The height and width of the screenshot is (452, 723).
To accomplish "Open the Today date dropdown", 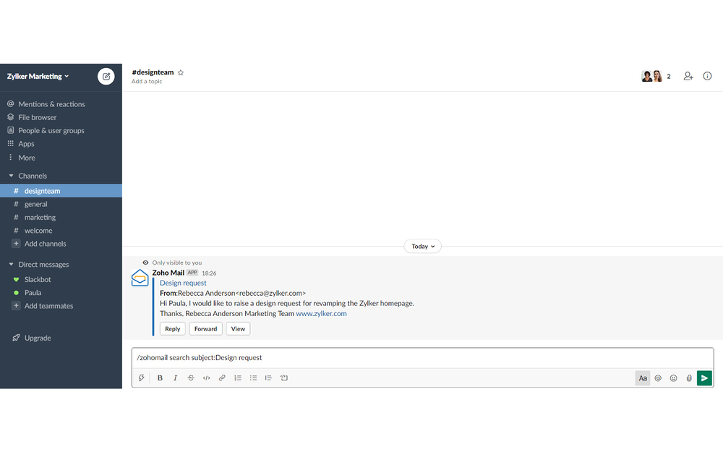I will pos(423,247).
